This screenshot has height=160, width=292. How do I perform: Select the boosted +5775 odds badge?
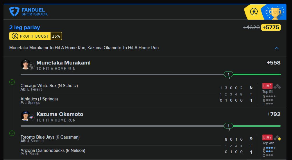(x=271, y=27)
